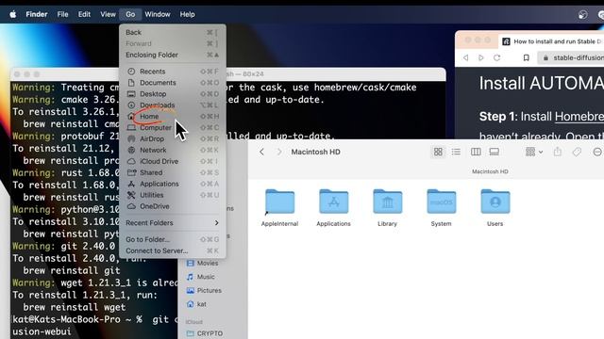This screenshot has width=604, height=339.
Task: Go back in Finder window
Action: point(262,152)
